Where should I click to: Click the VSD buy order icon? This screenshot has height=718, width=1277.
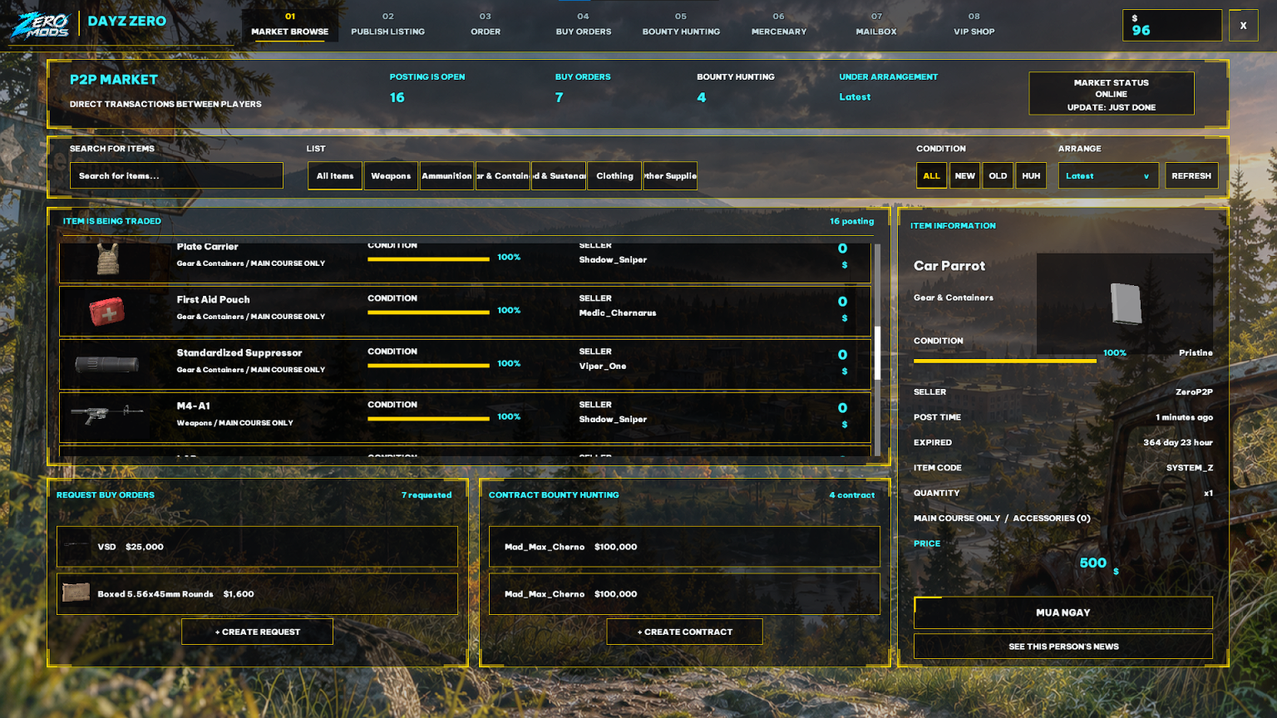pyautogui.click(x=76, y=547)
